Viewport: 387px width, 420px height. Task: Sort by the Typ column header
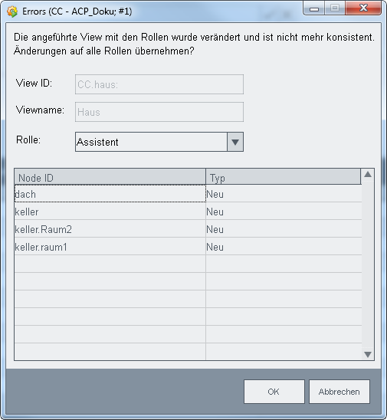tap(284, 177)
